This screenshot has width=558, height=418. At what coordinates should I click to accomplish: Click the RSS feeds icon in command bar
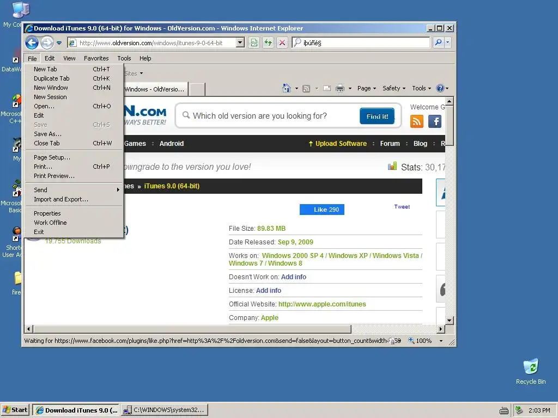[306, 88]
